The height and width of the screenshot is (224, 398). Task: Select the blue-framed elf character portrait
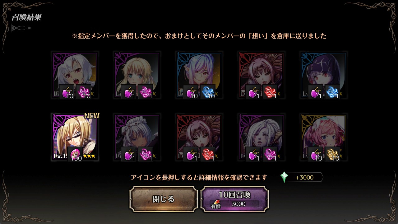point(199,75)
